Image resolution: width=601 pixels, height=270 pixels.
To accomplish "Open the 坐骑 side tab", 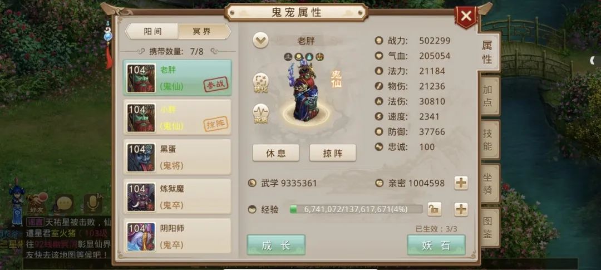I will click(488, 183).
